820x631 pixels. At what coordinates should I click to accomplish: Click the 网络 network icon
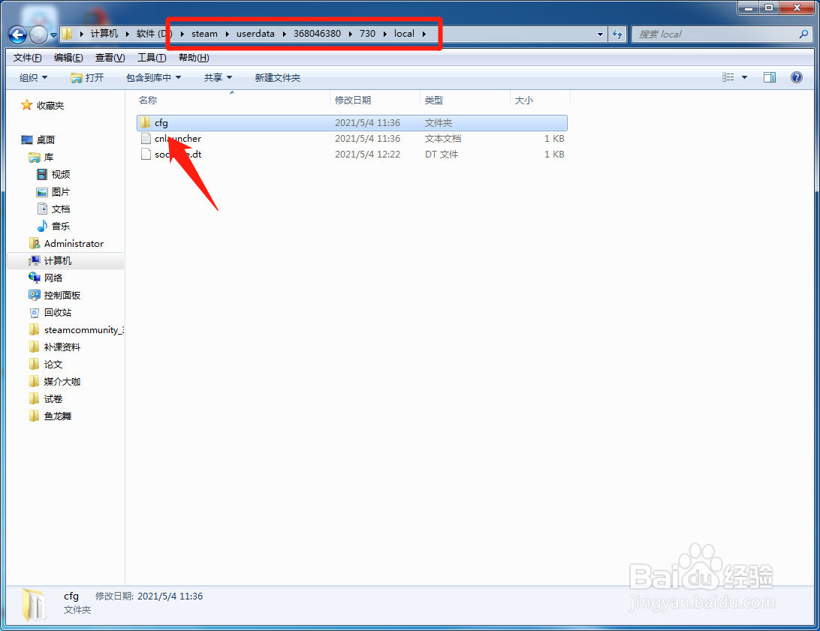(35, 278)
